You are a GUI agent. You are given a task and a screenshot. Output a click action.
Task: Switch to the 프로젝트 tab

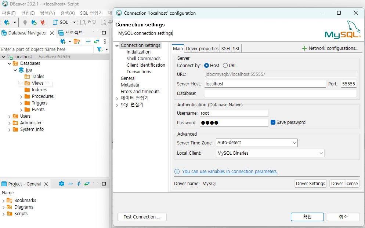pyautogui.click(x=71, y=33)
